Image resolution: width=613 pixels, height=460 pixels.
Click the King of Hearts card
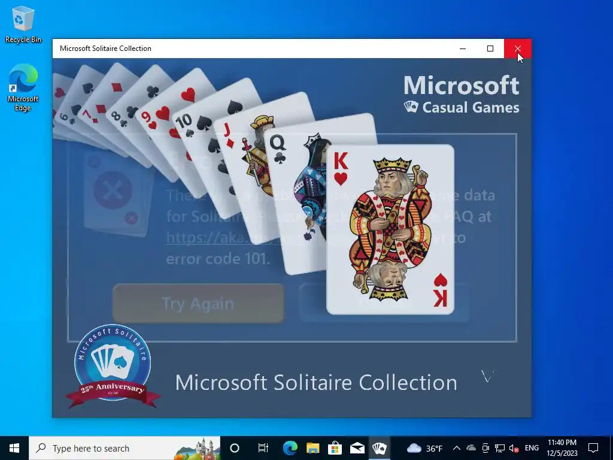coord(390,229)
